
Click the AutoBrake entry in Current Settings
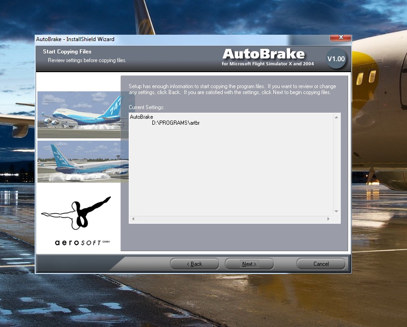(x=141, y=117)
